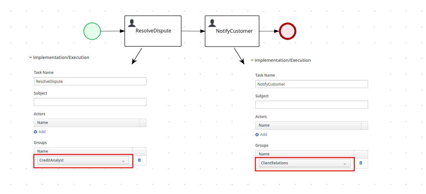Collapse ResolveDispute Implementation/Execution section
Viewport: 426px width, 194px height.
pyautogui.click(x=30, y=57)
